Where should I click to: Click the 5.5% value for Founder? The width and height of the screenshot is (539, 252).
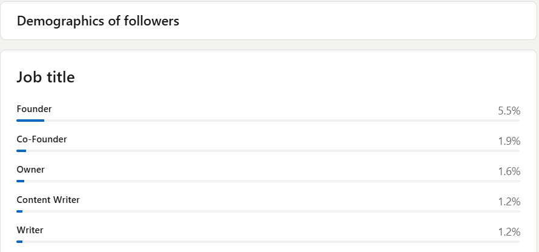pyautogui.click(x=509, y=111)
